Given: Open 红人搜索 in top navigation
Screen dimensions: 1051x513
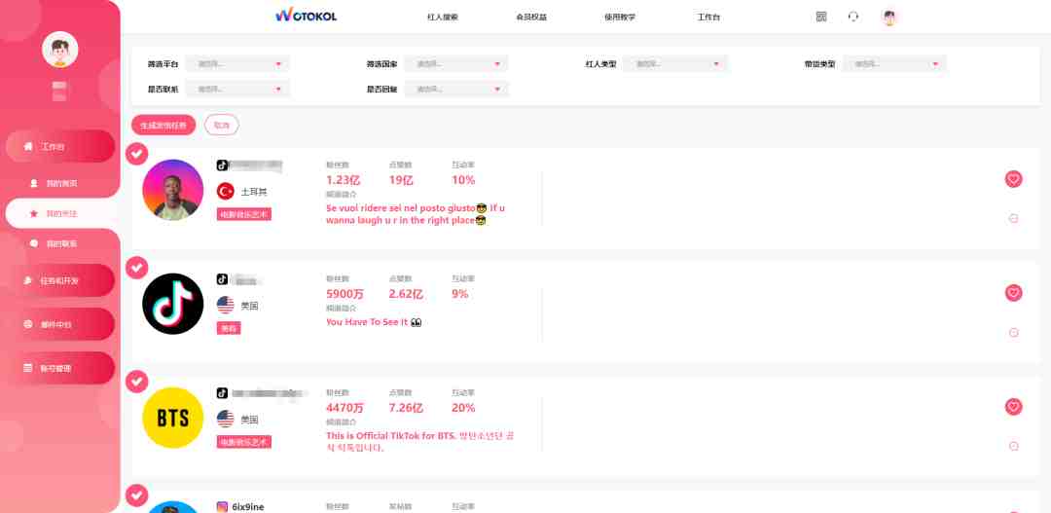Looking at the screenshot, I should (443, 17).
